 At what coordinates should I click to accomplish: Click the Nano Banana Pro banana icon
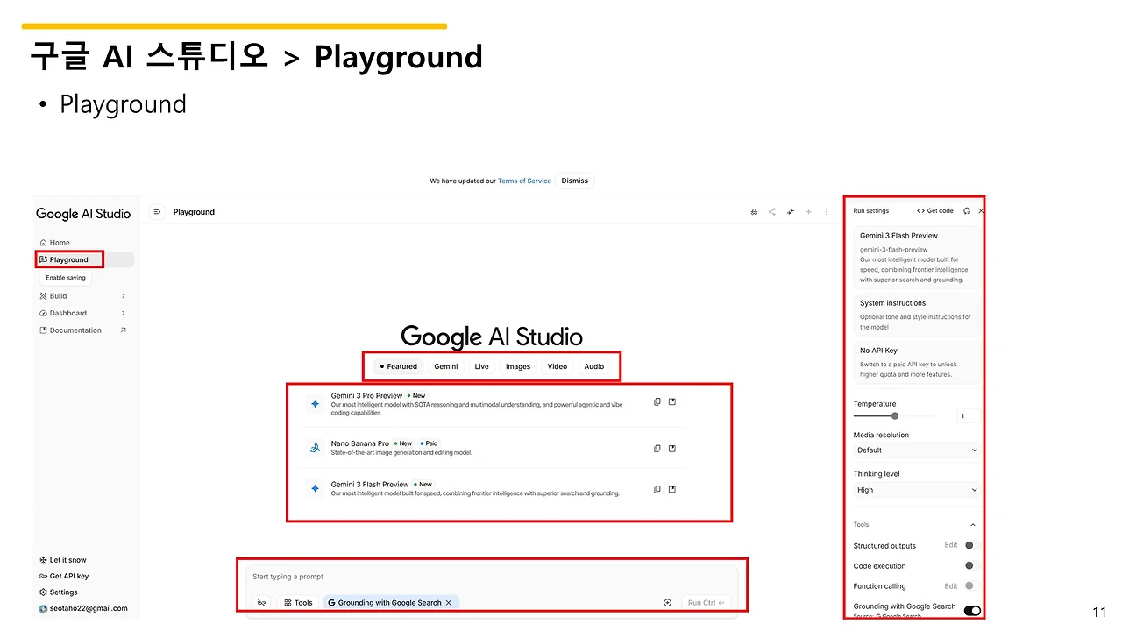click(x=315, y=448)
